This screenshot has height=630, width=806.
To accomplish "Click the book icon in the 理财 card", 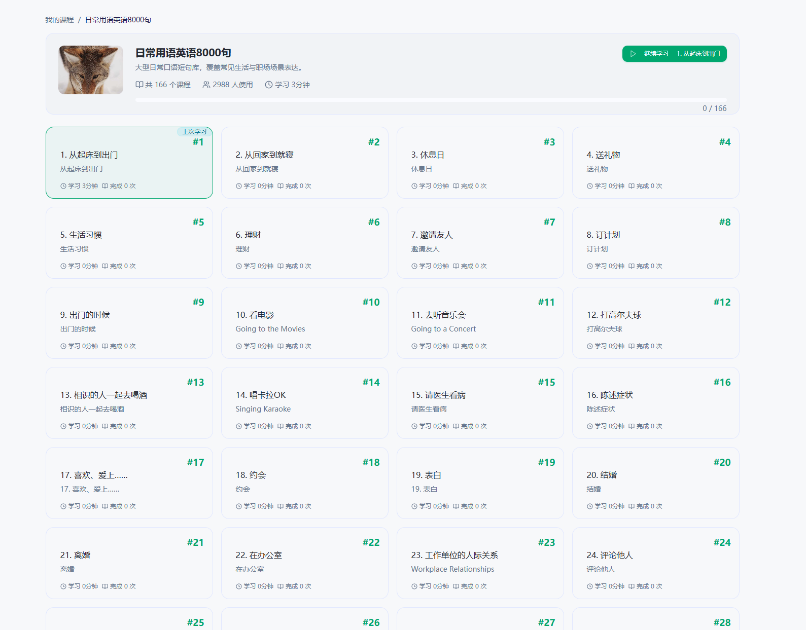I will tap(281, 266).
